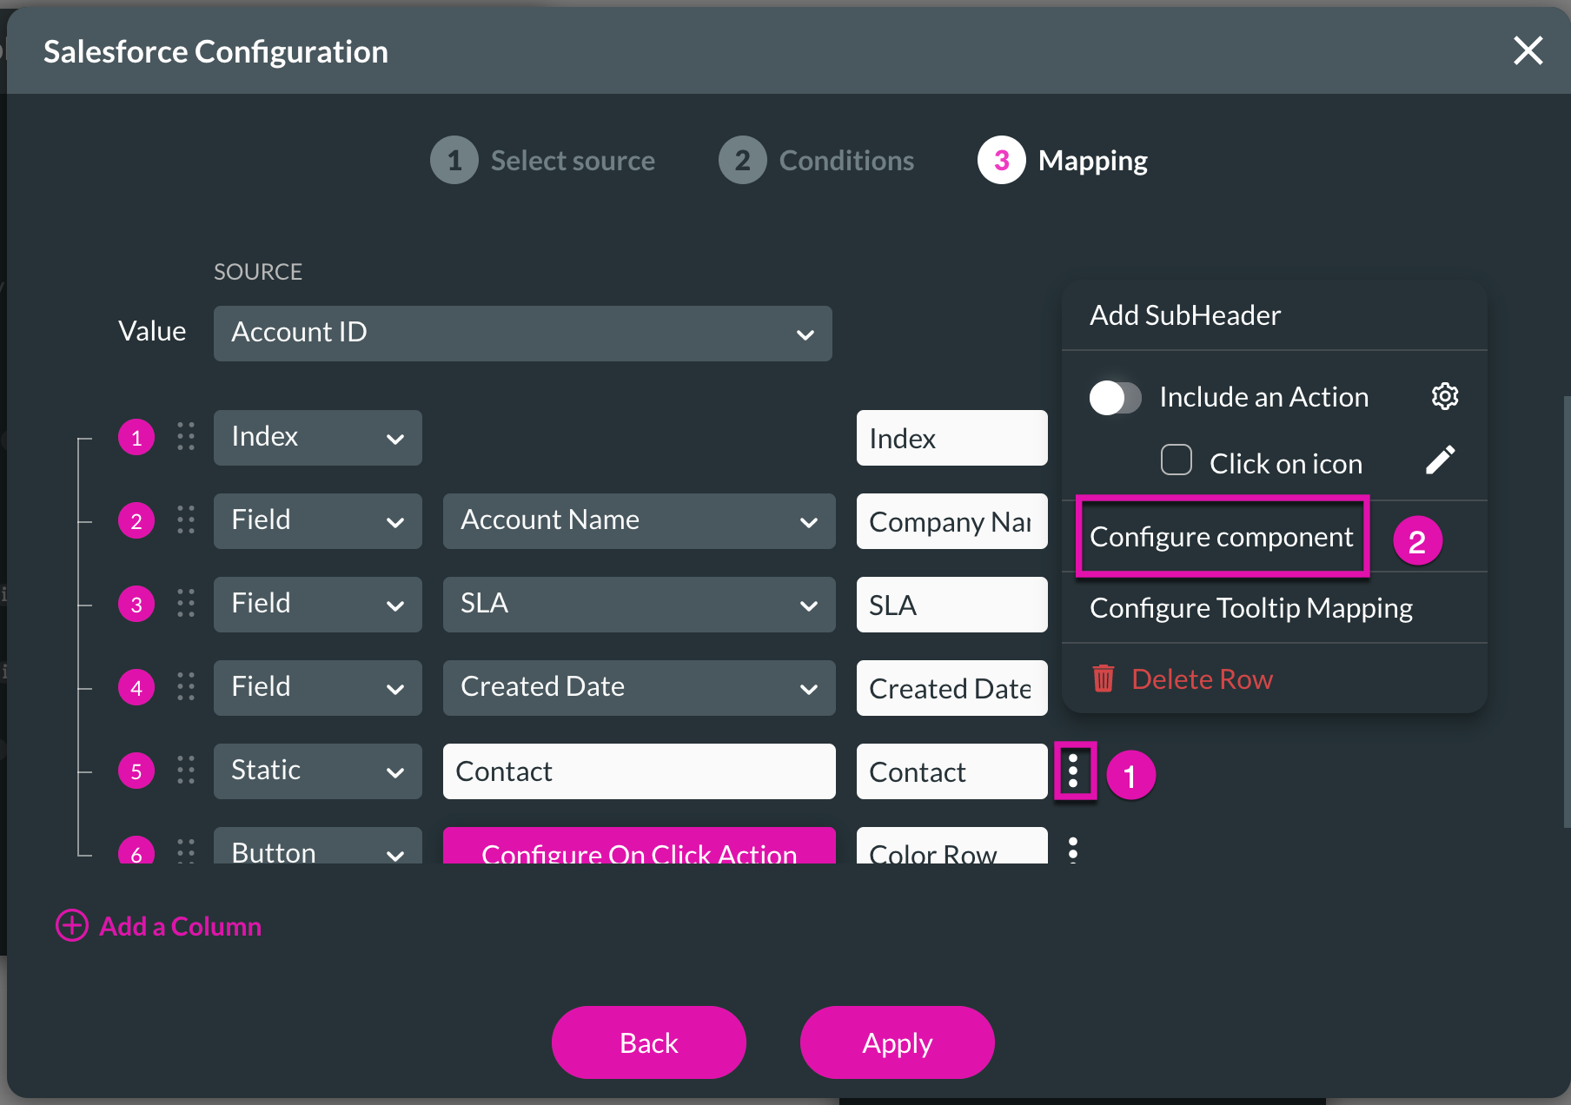
Task: Click Configure On Click Action button
Action: tap(640, 845)
